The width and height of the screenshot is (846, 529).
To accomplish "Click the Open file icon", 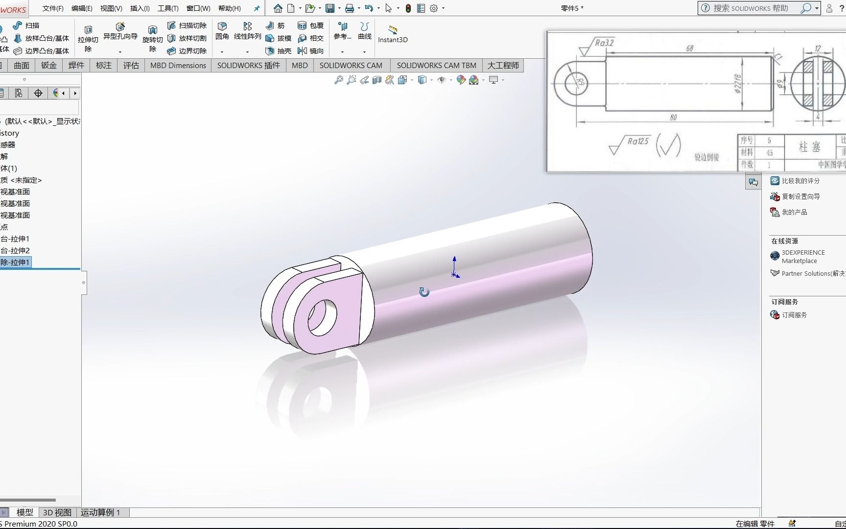I will pyautogui.click(x=309, y=8).
